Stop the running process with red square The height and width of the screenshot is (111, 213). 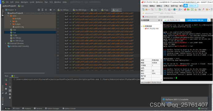[6, 84]
